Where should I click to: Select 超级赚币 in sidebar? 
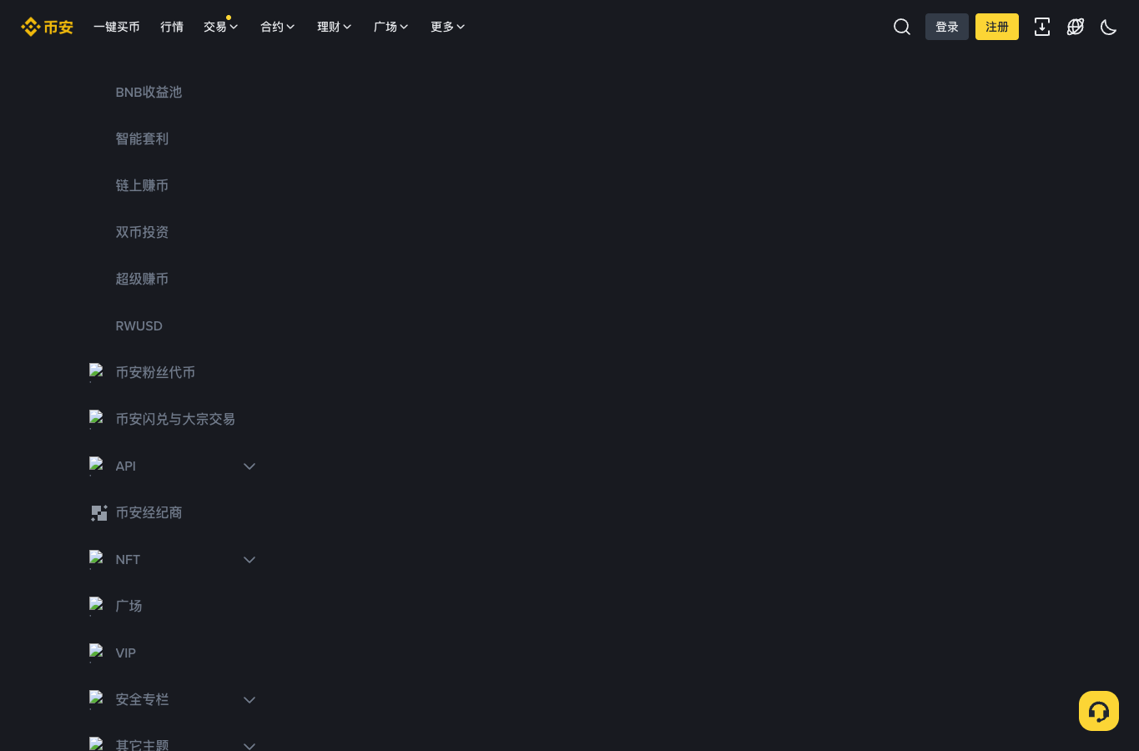(x=142, y=279)
